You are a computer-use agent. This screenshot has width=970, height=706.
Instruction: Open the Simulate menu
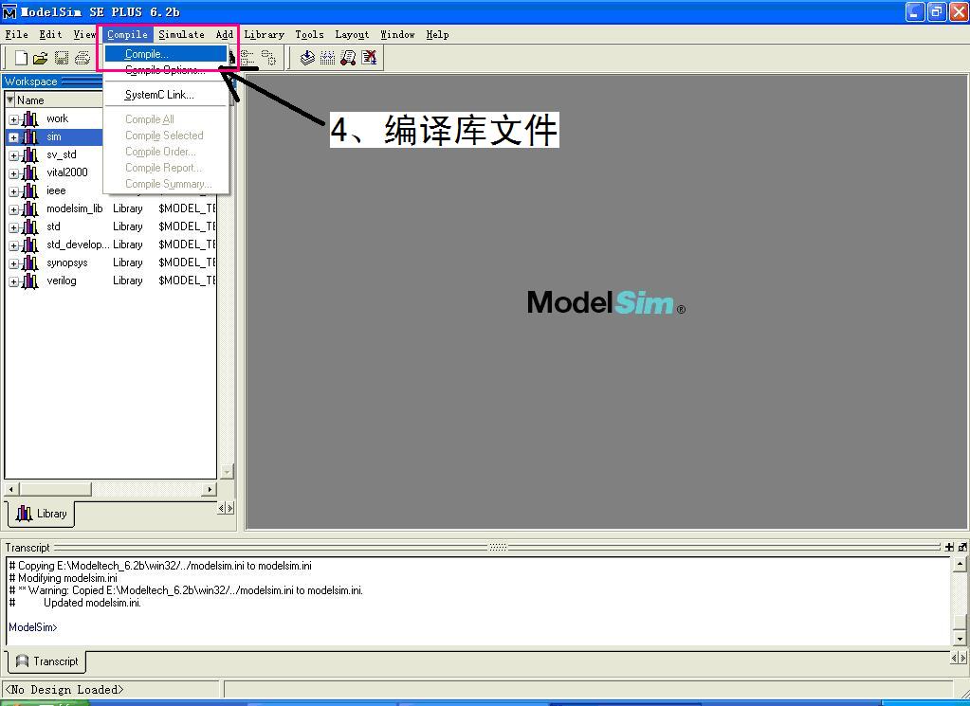181,35
